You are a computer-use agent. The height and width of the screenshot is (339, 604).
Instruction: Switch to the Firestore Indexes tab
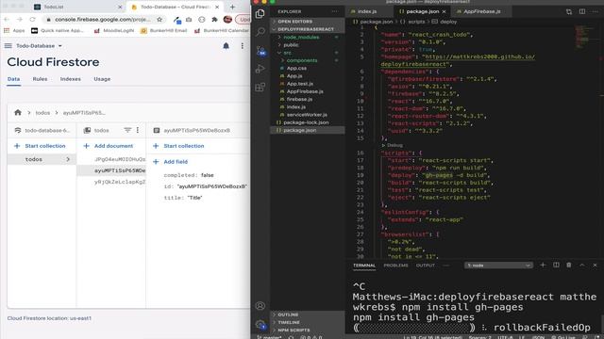point(71,79)
